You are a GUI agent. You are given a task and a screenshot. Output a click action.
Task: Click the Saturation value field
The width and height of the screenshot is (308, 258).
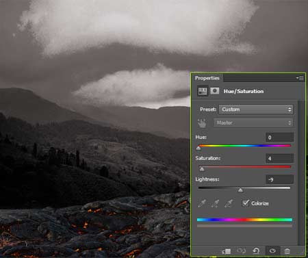(280, 158)
